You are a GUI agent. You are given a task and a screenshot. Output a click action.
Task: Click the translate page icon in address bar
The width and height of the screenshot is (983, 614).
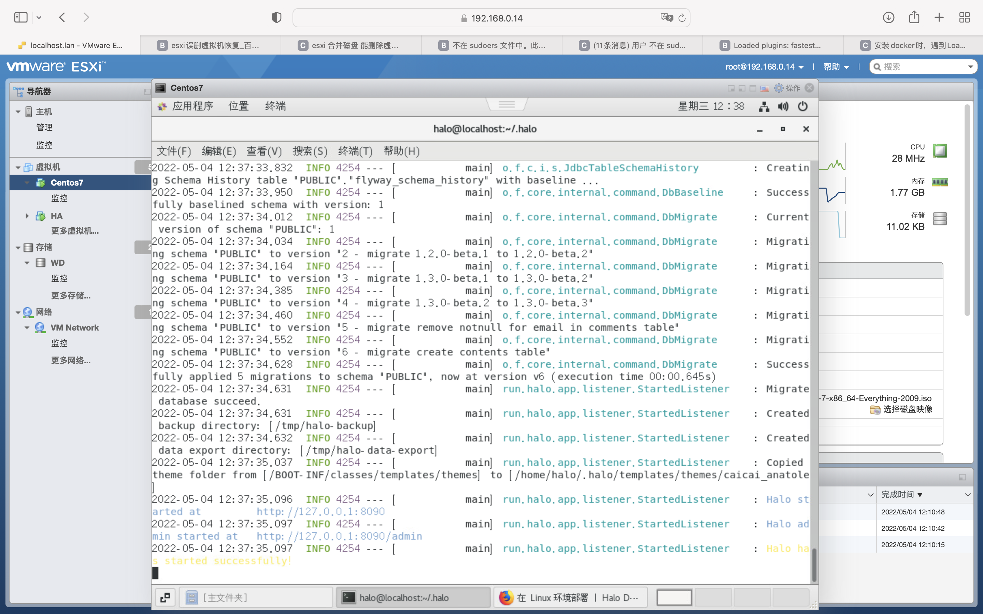(x=667, y=17)
